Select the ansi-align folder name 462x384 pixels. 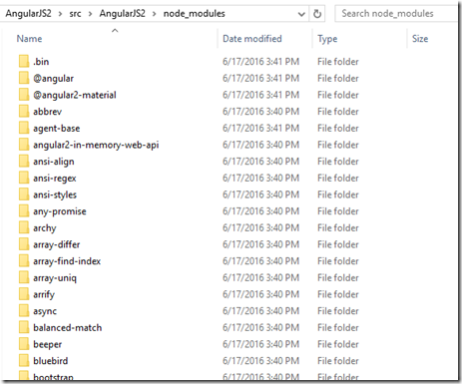[x=54, y=162]
